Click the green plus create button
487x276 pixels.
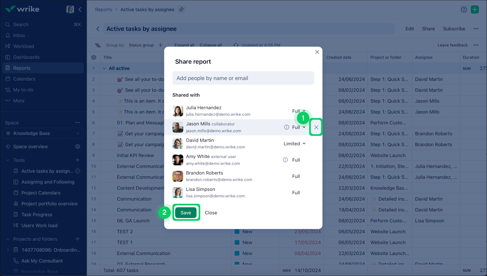click(475, 9)
